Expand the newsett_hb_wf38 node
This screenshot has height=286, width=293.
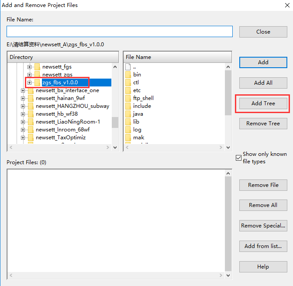click(23, 114)
